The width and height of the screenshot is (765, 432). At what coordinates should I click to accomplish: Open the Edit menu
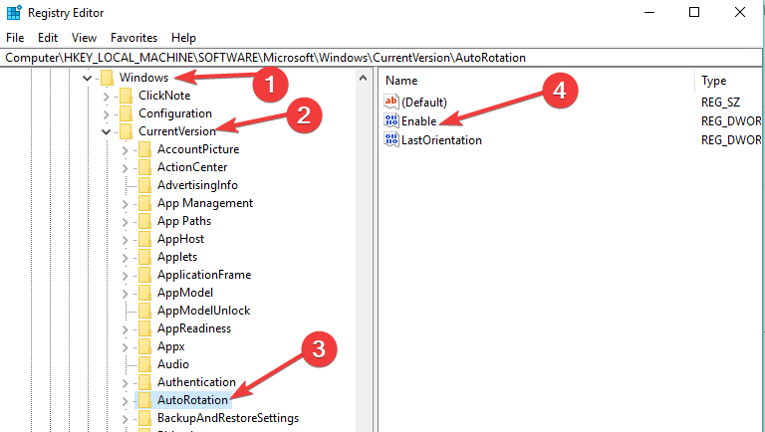(x=48, y=38)
